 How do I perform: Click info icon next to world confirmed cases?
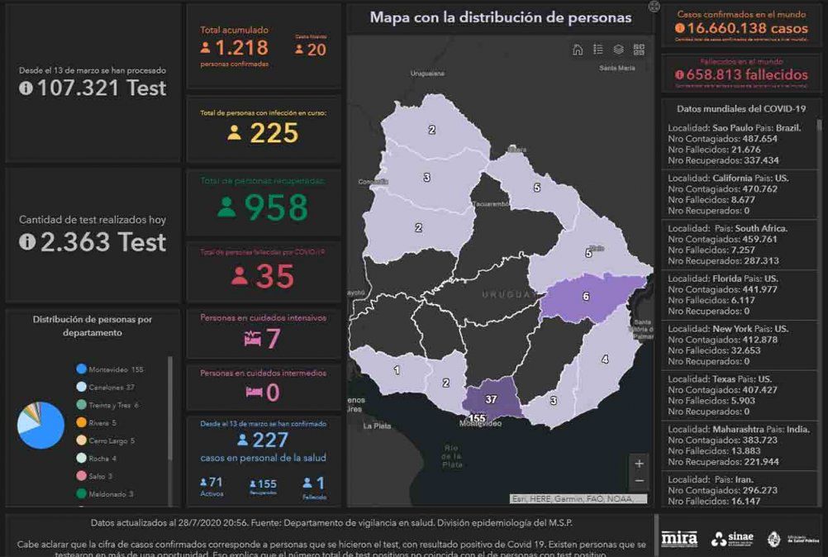pyautogui.click(x=679, y=28)
